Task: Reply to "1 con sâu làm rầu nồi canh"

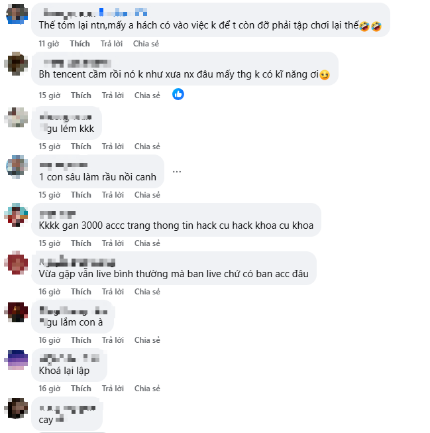Action: click(112, 195)
